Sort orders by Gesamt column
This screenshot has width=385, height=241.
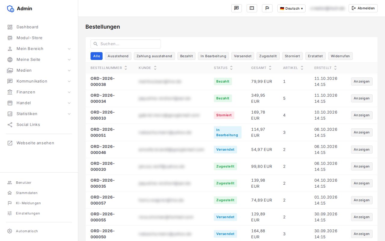261,68
